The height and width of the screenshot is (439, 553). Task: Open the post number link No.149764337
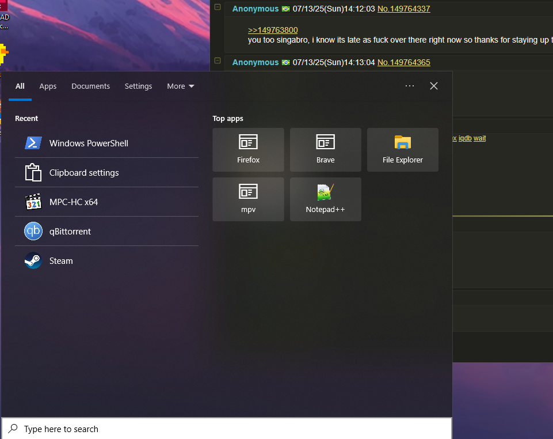coord(404,9)
